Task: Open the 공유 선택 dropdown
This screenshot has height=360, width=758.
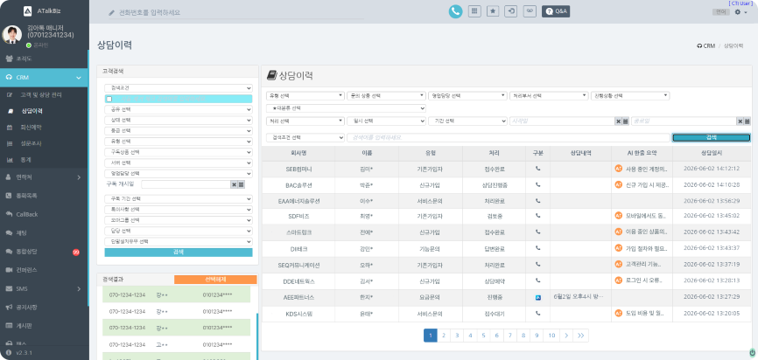Action: pos(179,109)
